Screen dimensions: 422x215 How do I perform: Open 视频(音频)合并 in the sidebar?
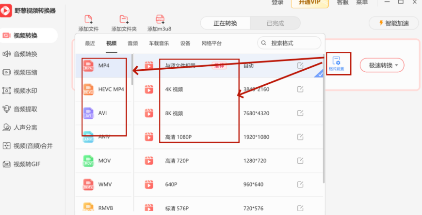pos(28,146)
